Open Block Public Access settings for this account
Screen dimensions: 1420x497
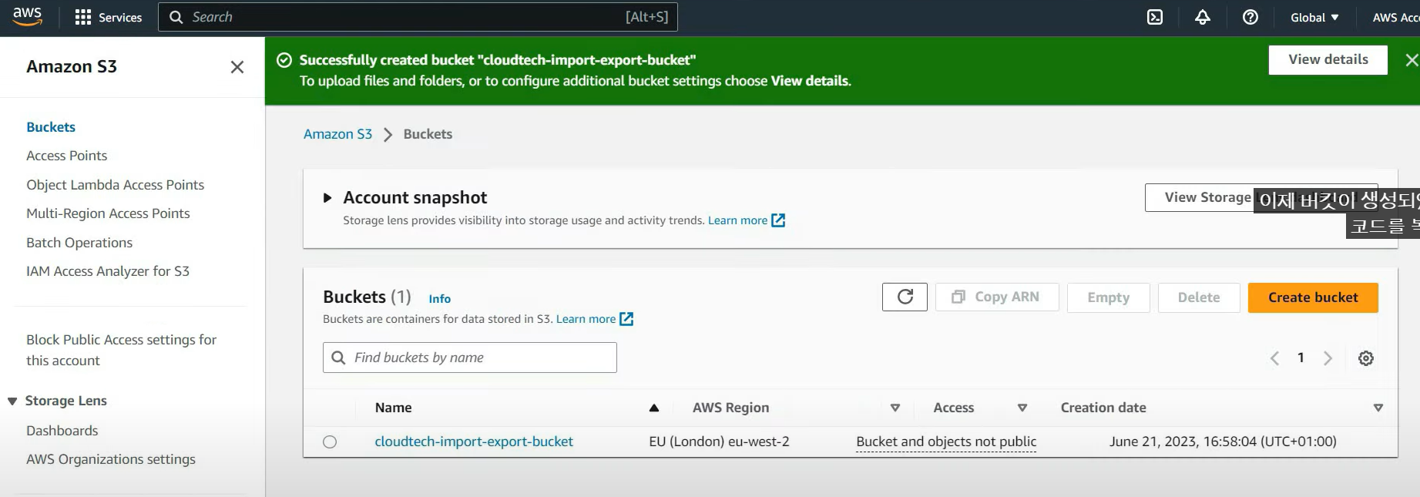122,350
